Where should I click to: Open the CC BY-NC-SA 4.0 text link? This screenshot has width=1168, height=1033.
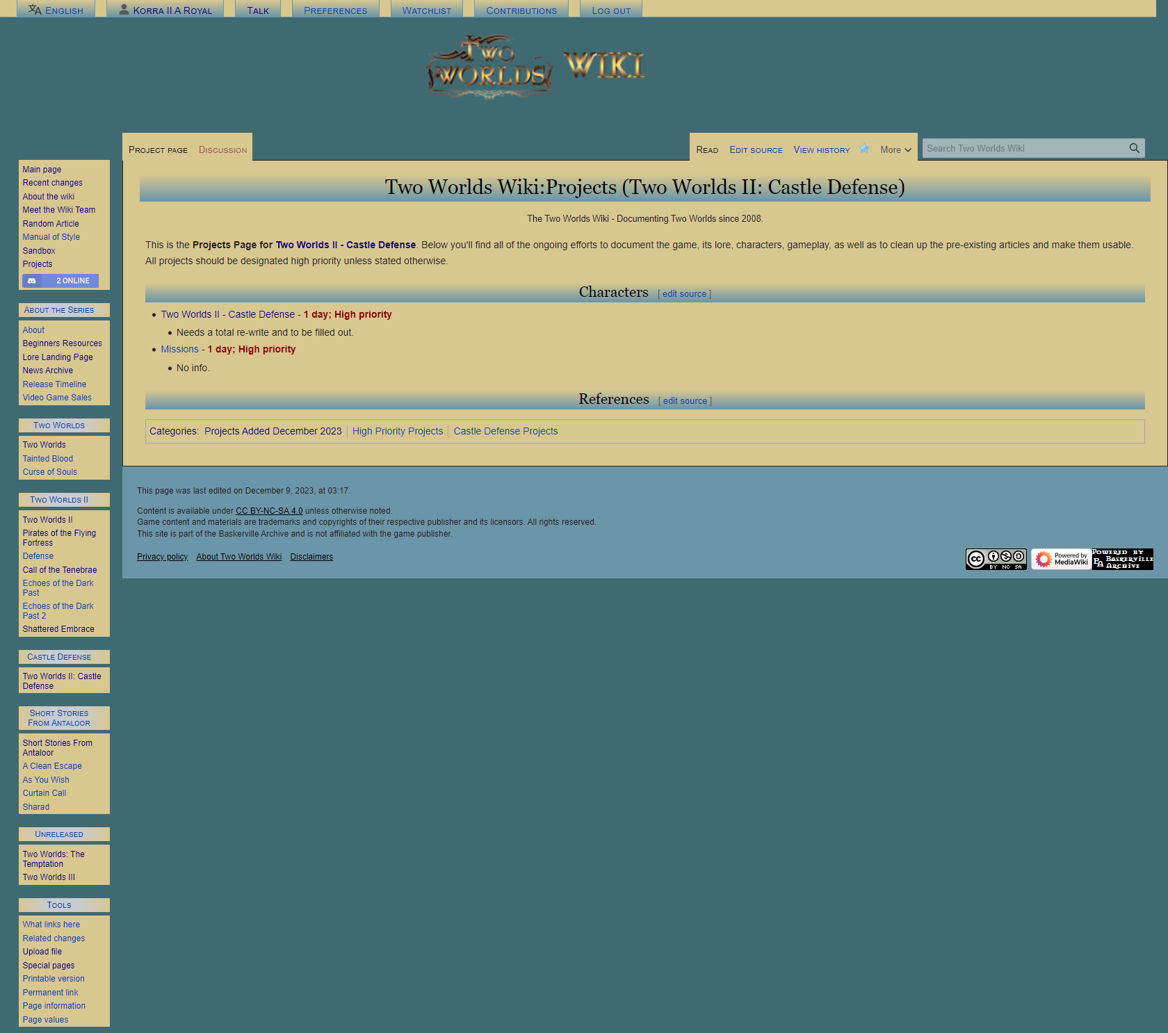click(x=269, y=511)
